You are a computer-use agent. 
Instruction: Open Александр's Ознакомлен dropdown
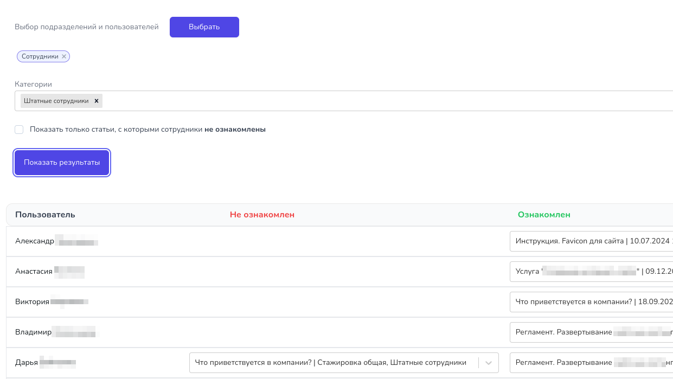(x=591, y=241)
